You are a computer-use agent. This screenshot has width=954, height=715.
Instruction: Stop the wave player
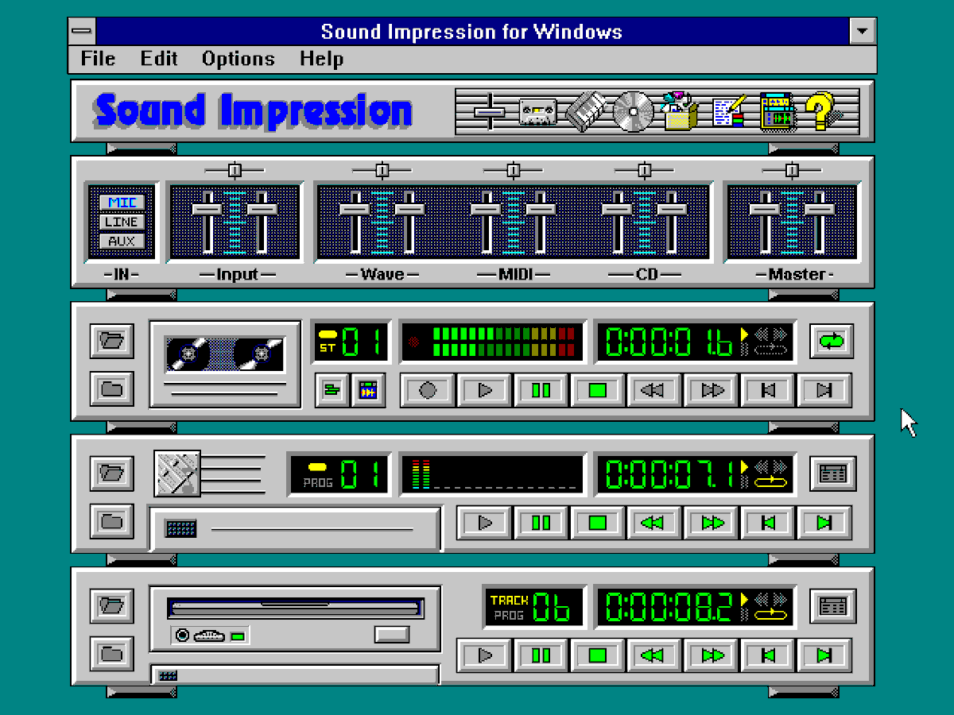coord(598,390)
